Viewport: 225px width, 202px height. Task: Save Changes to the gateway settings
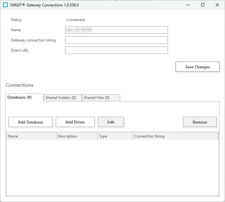point(198,67)
